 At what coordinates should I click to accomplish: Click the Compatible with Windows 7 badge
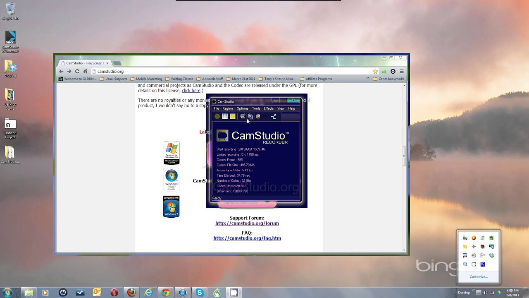[x=171, y=207]
